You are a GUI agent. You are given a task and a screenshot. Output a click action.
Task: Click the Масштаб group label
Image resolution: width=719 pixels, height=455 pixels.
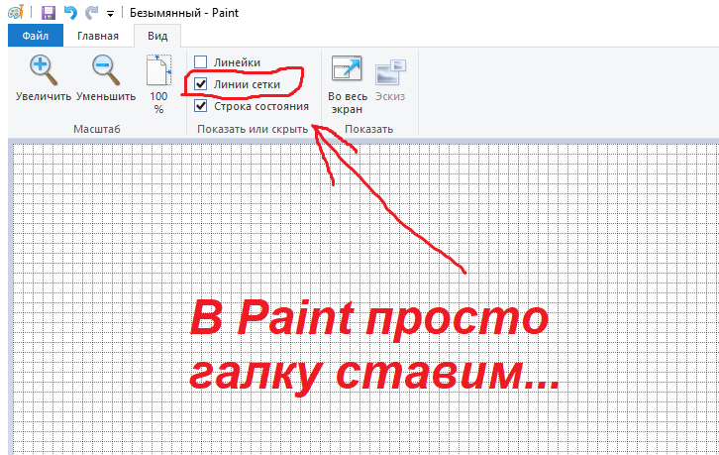click(97, 129)
